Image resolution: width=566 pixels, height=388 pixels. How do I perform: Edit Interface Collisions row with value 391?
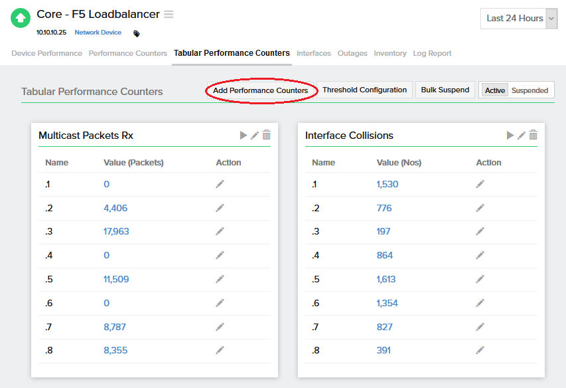point(480,350)
